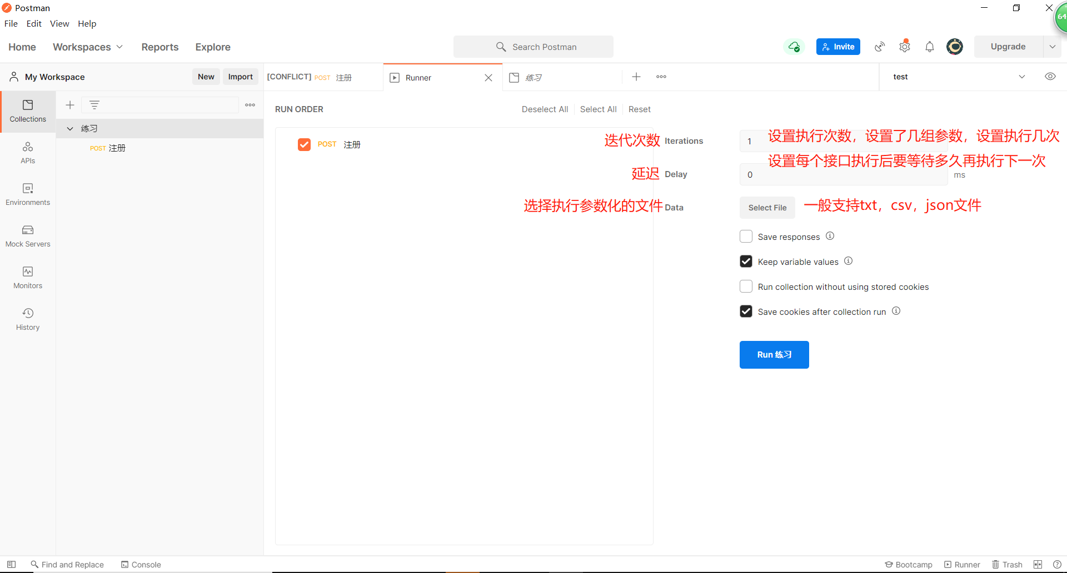Click the plus icon to create a collection
1067x573 pixels.
[70, 105]
